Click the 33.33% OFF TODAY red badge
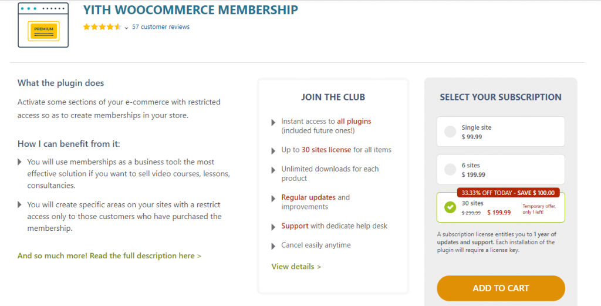The height and width of the screenshot is (306, 601). [x=508, y=193]
